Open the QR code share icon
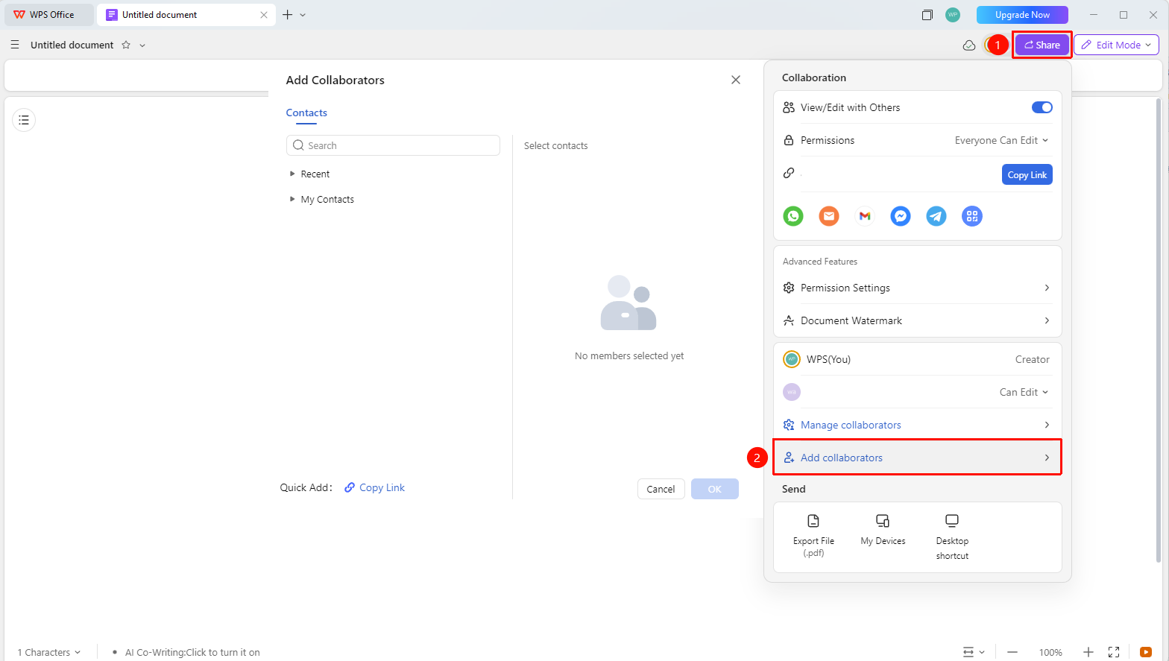The image size is (1169, 661). [x=972, y=216]
